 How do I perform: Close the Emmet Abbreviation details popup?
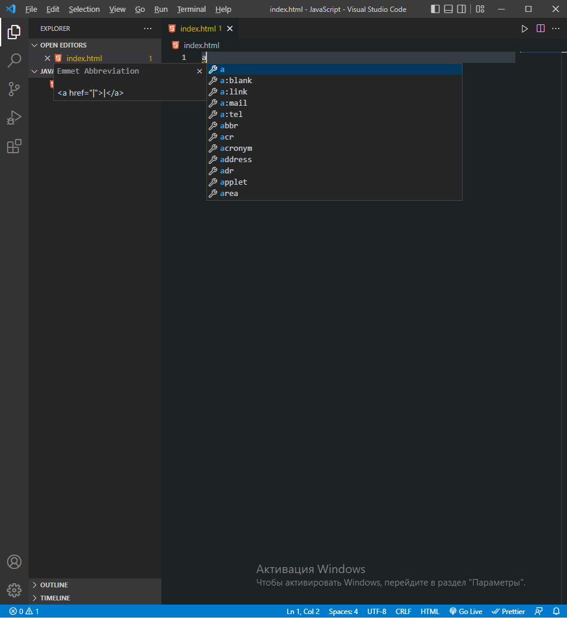(199, 71)
